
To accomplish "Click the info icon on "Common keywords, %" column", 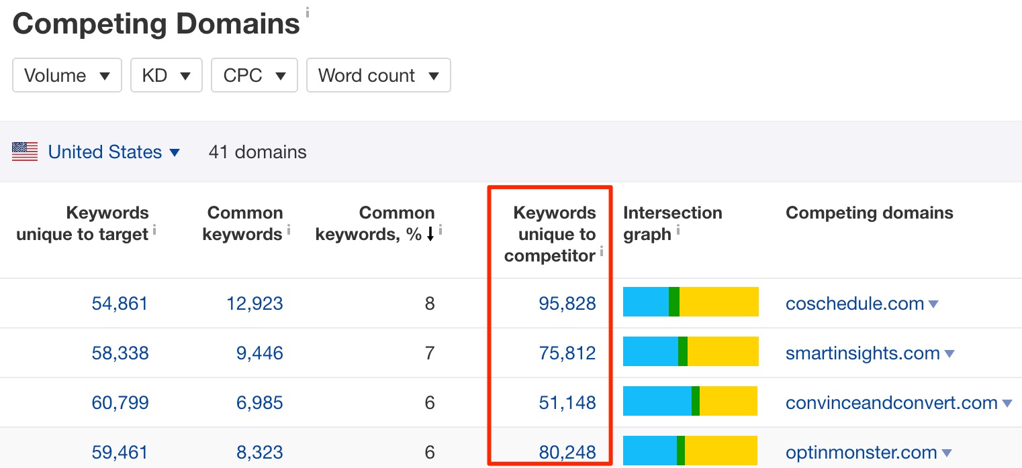I will click(x=441, y=229).
